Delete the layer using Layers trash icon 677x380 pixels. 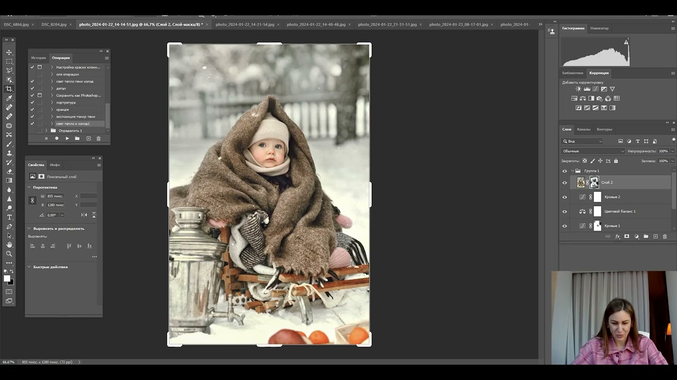click(x=665, y=236)
